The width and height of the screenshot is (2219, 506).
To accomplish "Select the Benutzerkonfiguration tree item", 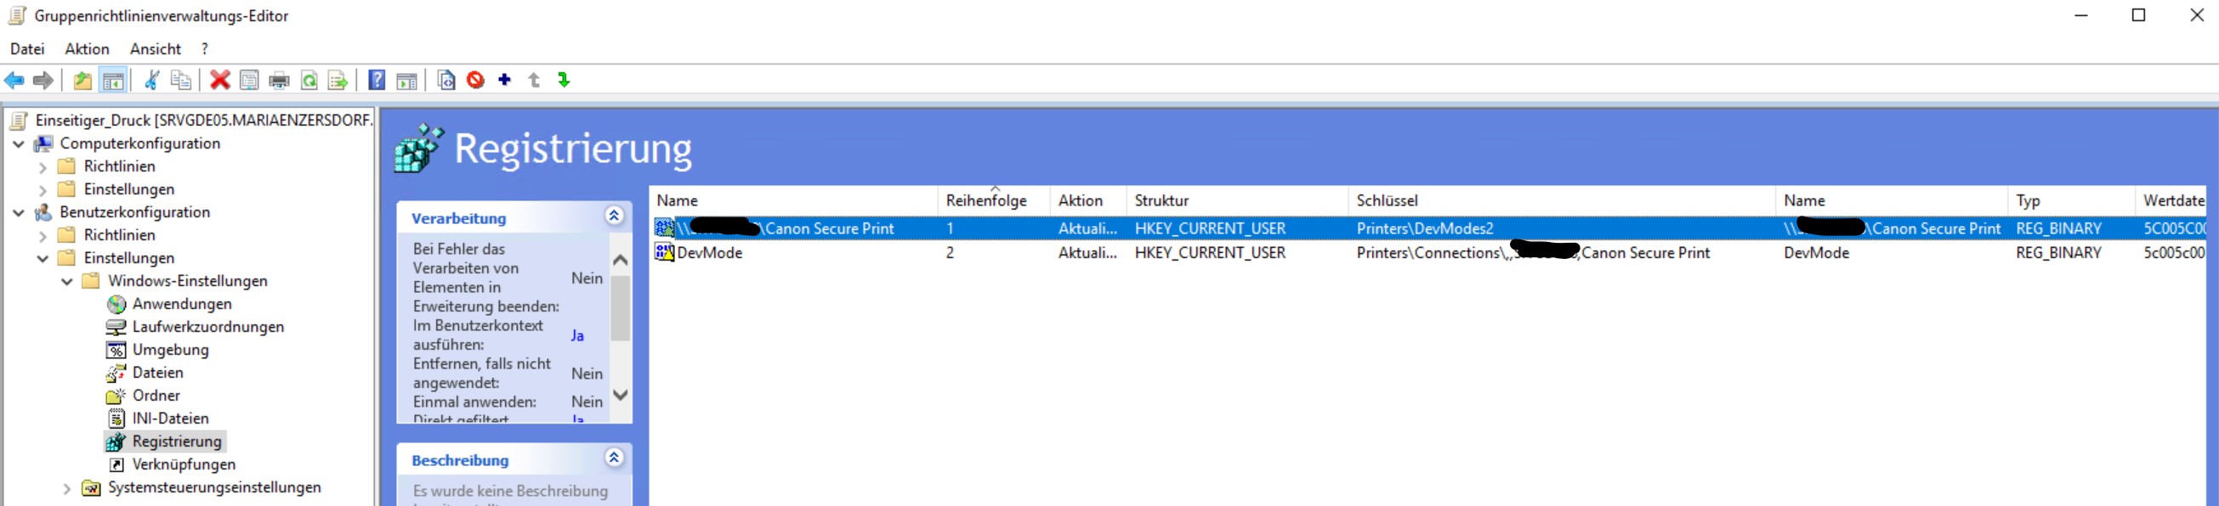I will tap(134, 211).
